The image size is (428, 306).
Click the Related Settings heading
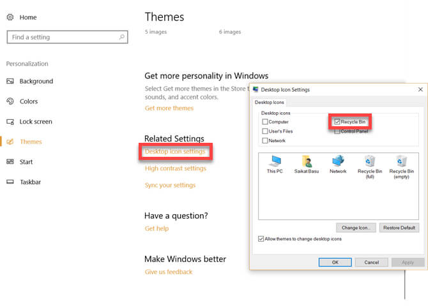[x=174, y=138]
